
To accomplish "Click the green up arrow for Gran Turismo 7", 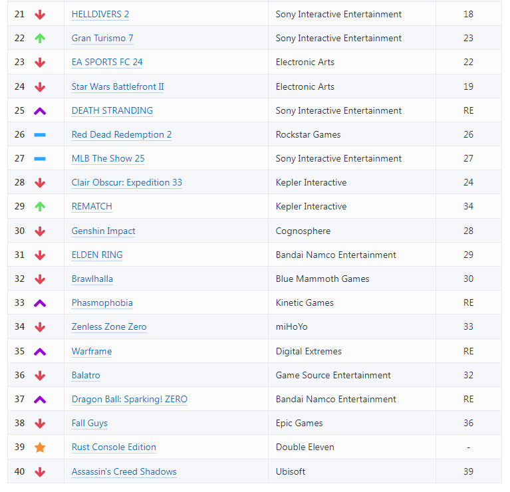I will click(x=40, y=39).
